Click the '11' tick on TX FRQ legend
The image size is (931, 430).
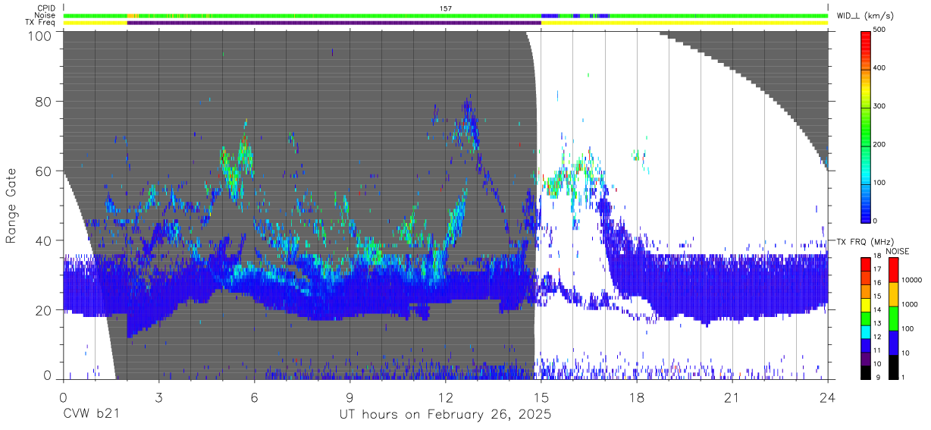(878, 350)
